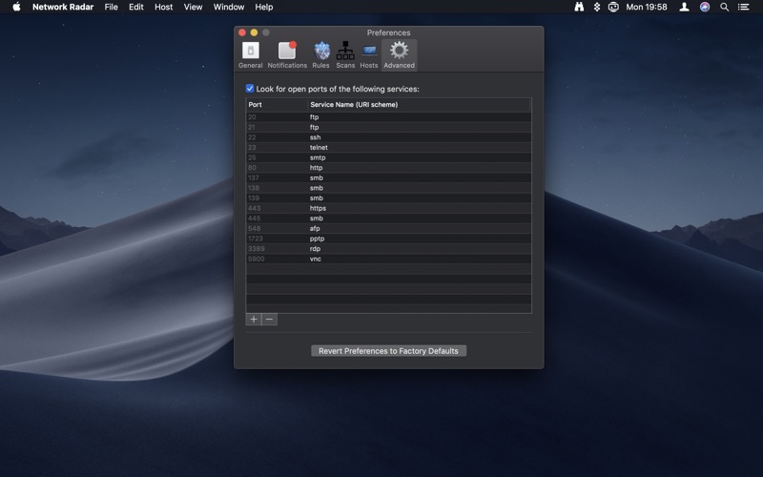Click the Bluetooth status icon
This screenshot has width=763, height=477.
coord(597,7)
